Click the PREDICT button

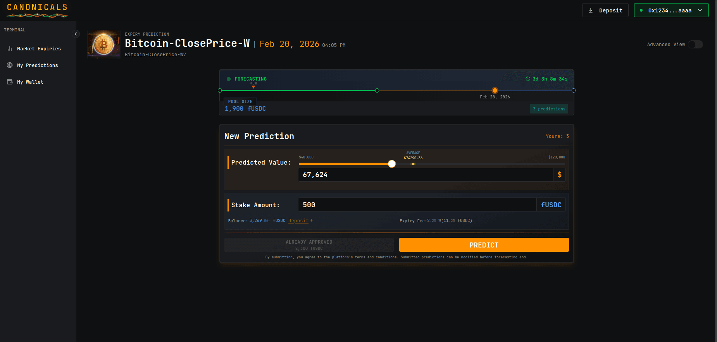(484, 245)
